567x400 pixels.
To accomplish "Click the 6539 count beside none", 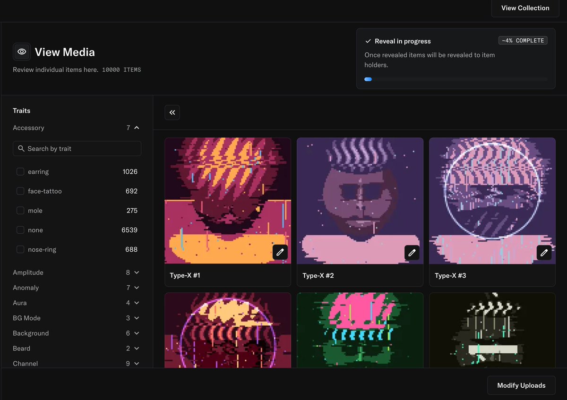I will click(x=129, y=230).
